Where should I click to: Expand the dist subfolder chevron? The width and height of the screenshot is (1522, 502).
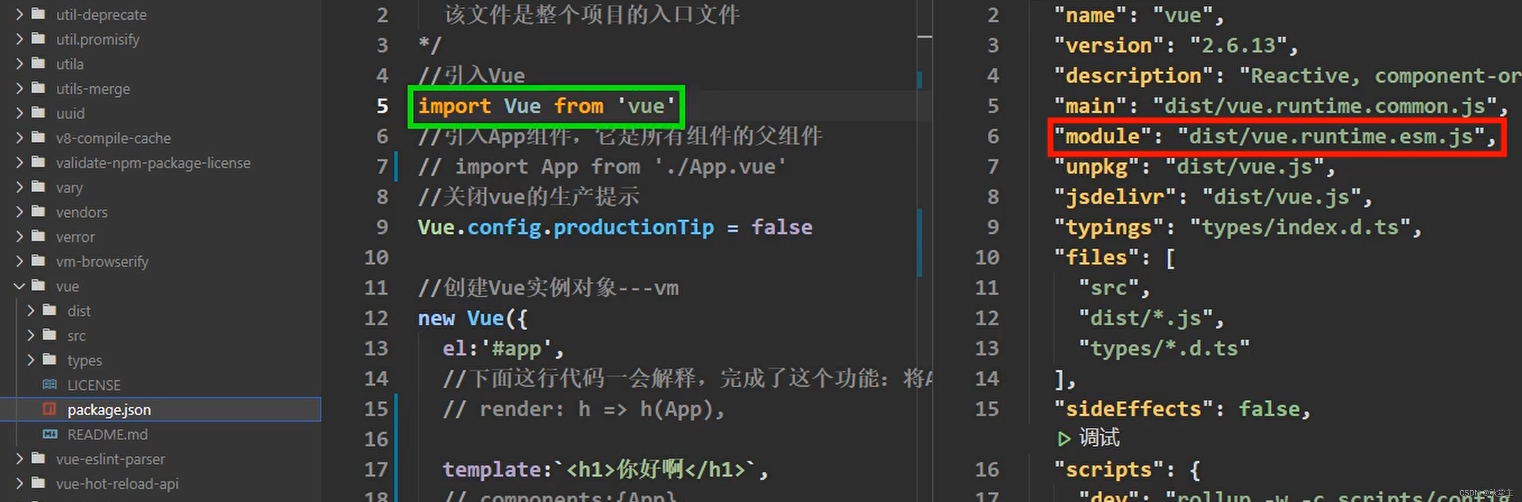(31, 310)
